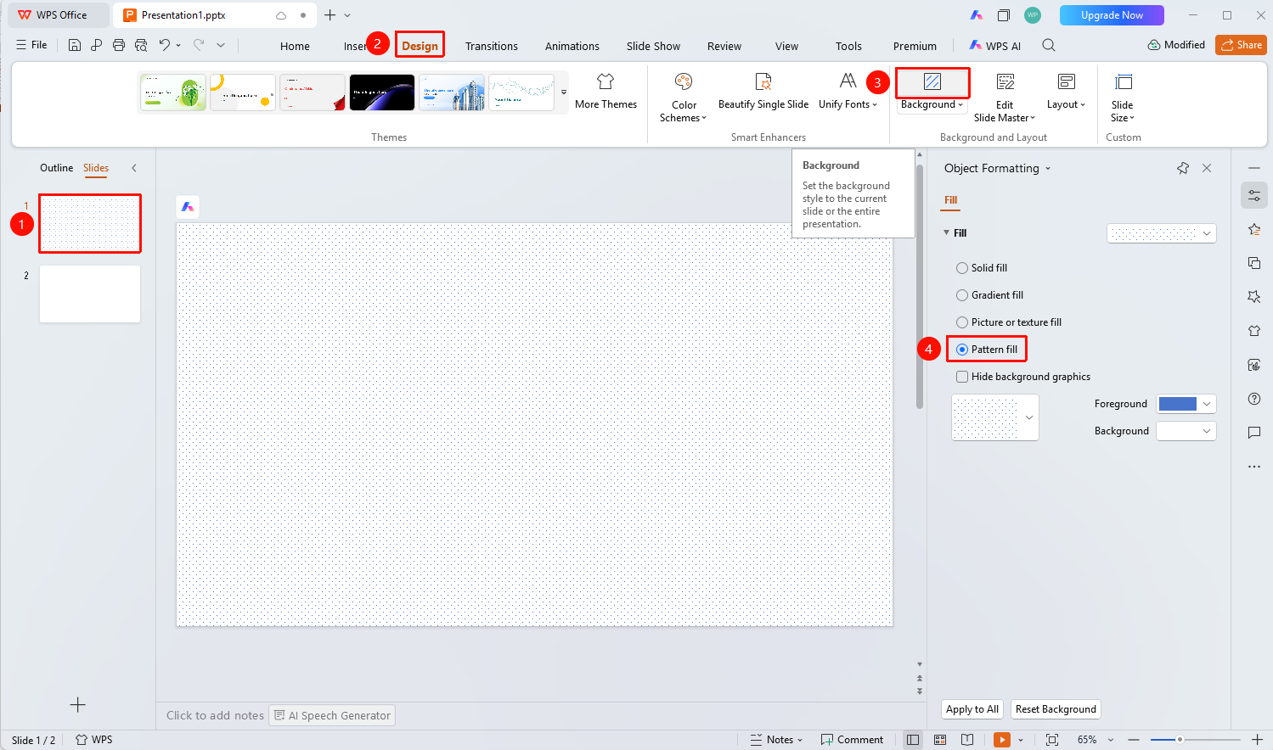Open the Slide Size options
This screenshot has width=1273, height=750.
[1123, 98]
